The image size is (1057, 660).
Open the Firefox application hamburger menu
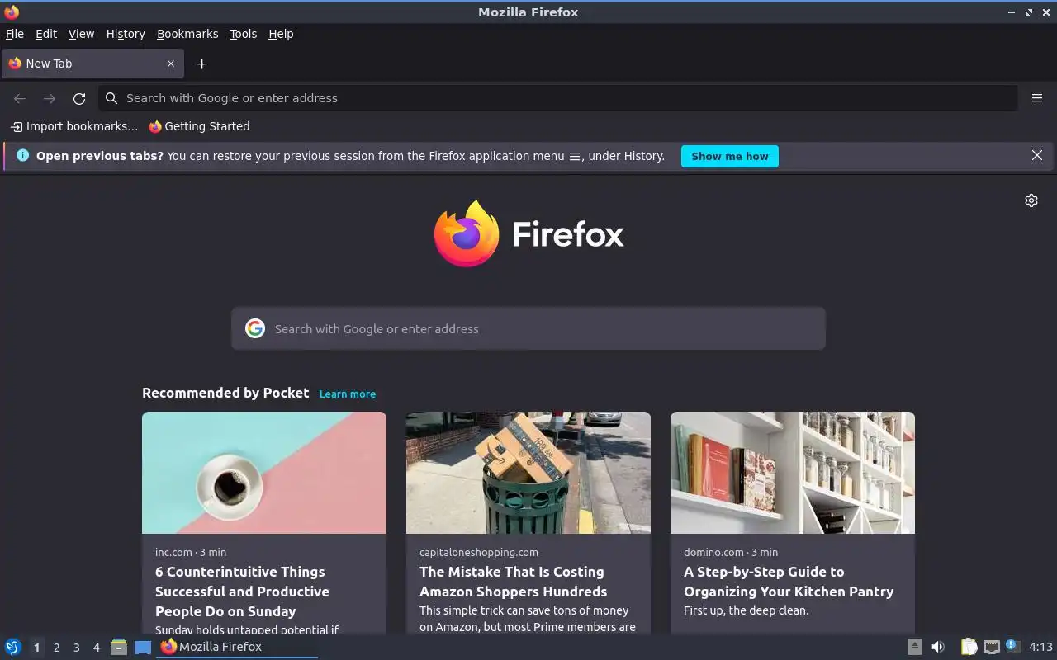click(x=1037, y=98)
